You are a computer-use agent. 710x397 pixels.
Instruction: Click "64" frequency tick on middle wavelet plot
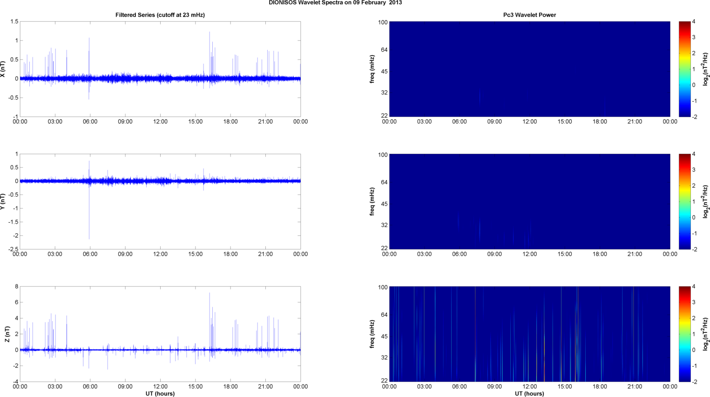click(384, 182)
